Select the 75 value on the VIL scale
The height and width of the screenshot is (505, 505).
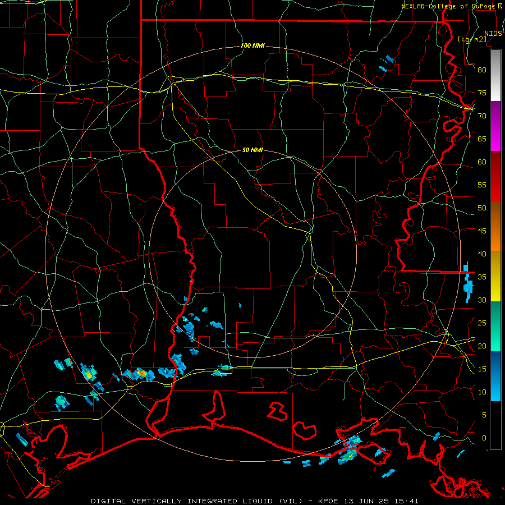(482, 93)
